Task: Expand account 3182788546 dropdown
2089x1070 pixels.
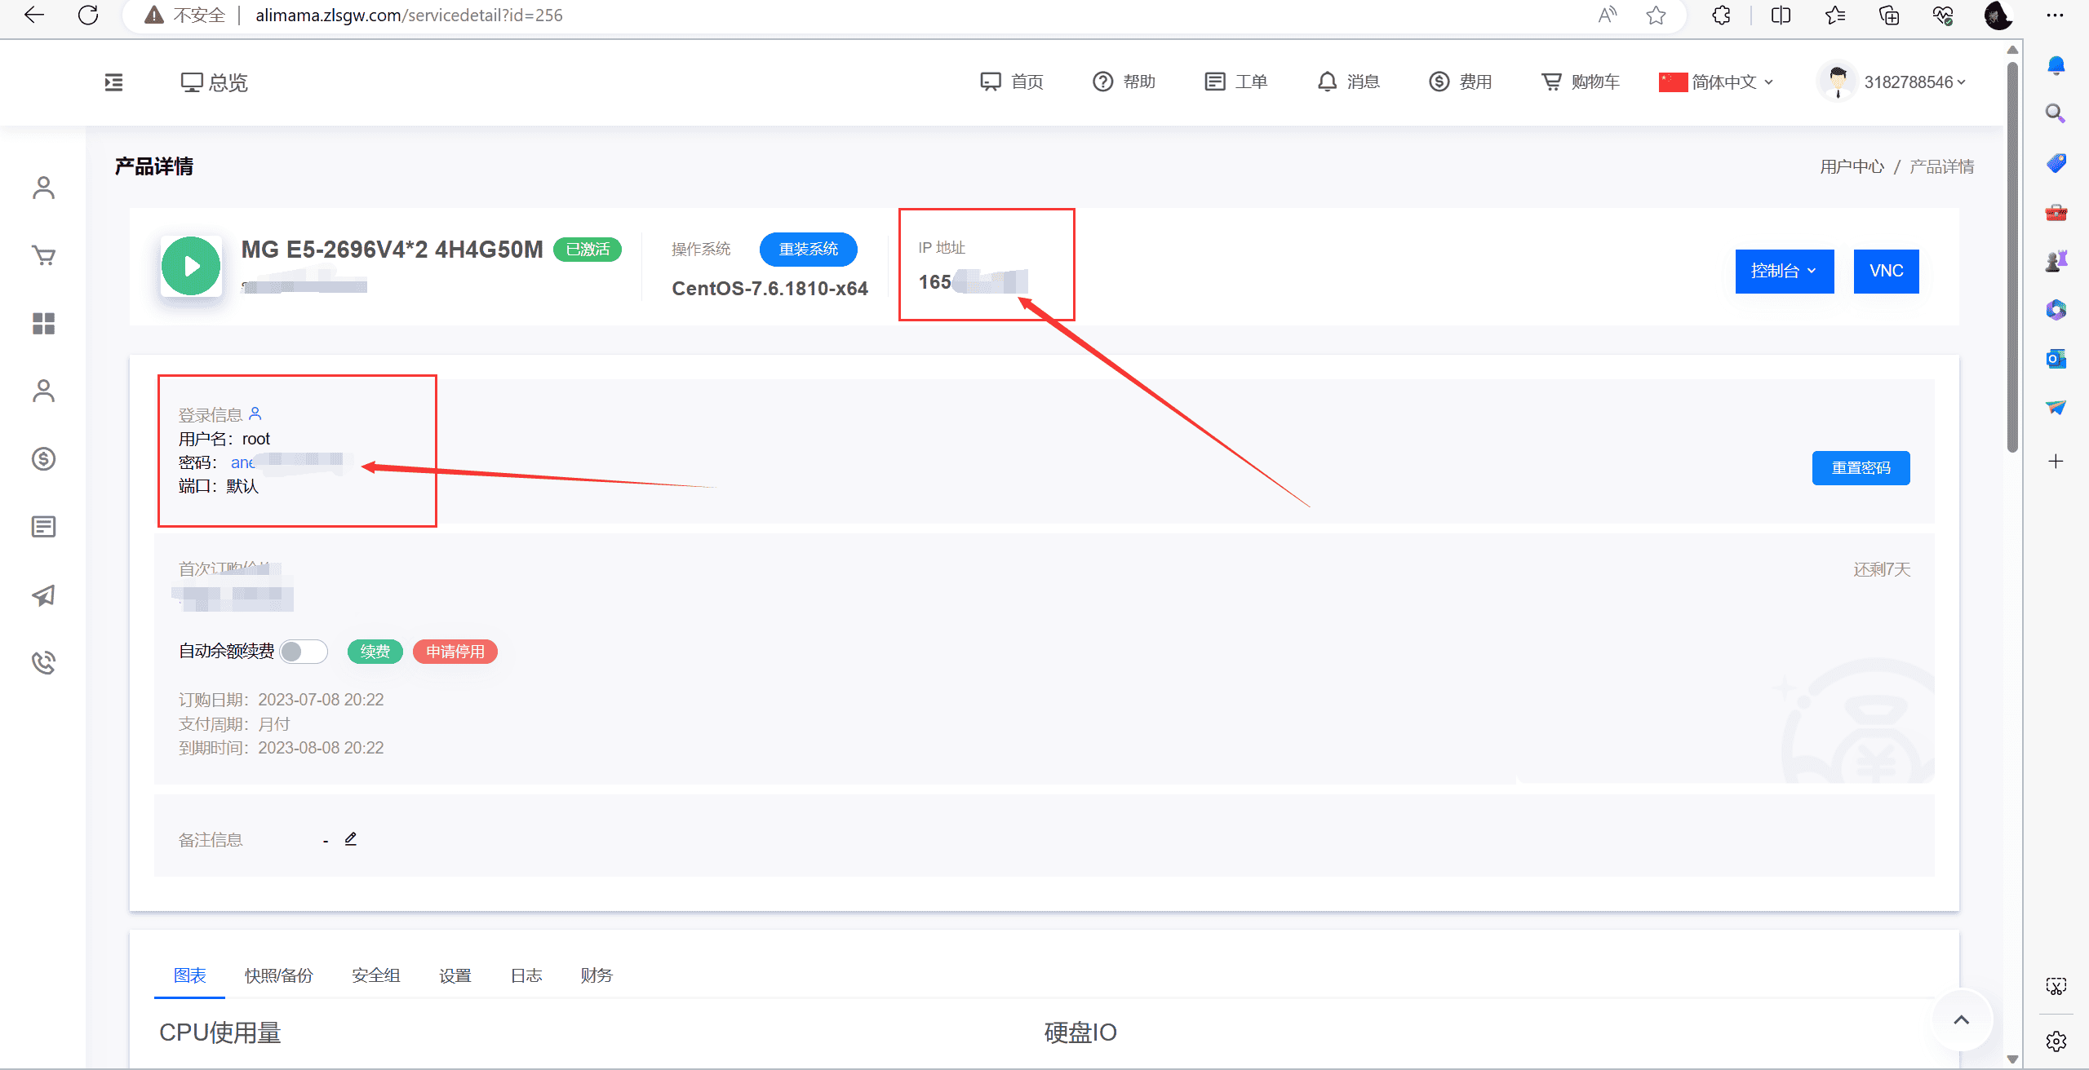Action: click(x=1893, y=82)
